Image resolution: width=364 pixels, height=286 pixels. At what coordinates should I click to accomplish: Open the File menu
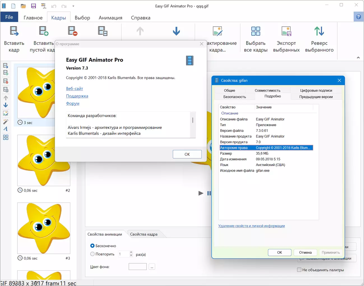point(9,17)
